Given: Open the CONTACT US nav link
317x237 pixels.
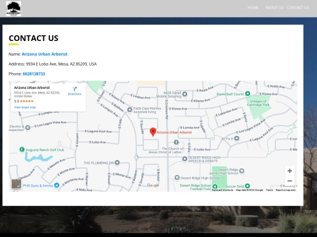Looking at the screenshot, I should click(x=298, y=8).
